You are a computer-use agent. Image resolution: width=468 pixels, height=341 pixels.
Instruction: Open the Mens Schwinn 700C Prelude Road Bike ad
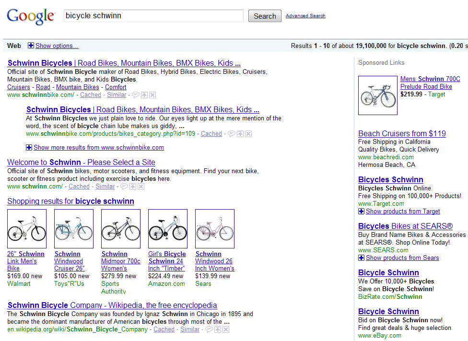click(x=430, y=82)
